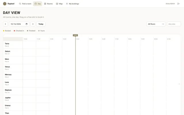Expand the All floors dropdown
Screen dimensions: 184x115
pyautogui.click(x=156, y=24)
